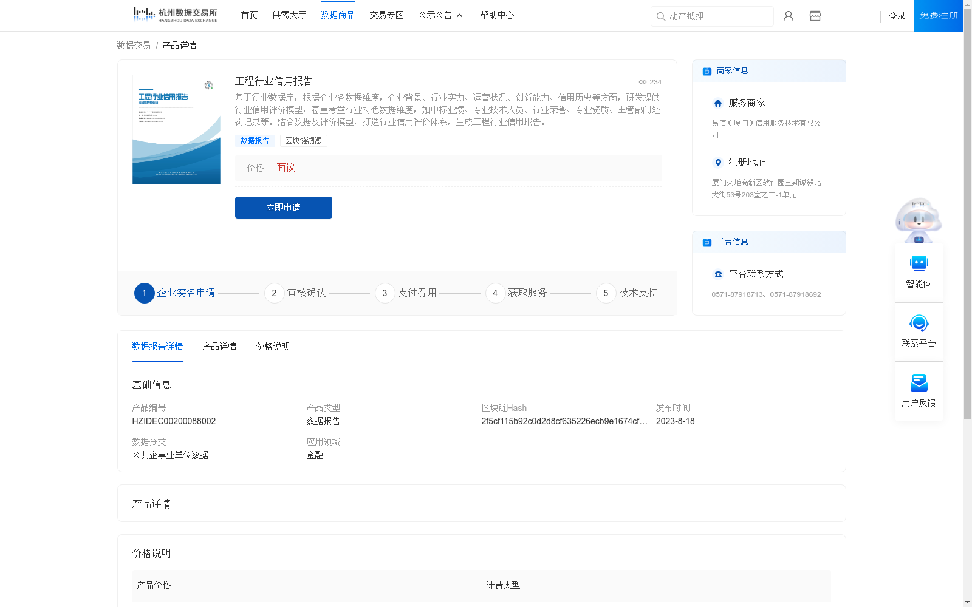Screen dimensions: 972x607
Task: Click product number HZIDEC00200088002
Action: click(x=174, y=421)
